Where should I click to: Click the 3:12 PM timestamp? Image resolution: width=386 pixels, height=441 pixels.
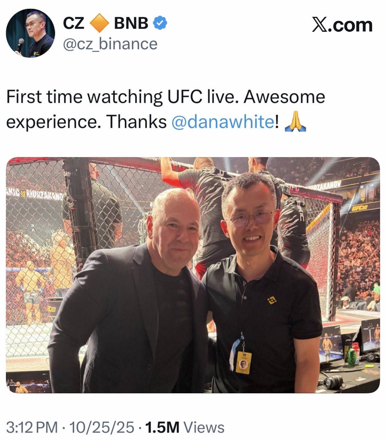click(x=32, y=427)
